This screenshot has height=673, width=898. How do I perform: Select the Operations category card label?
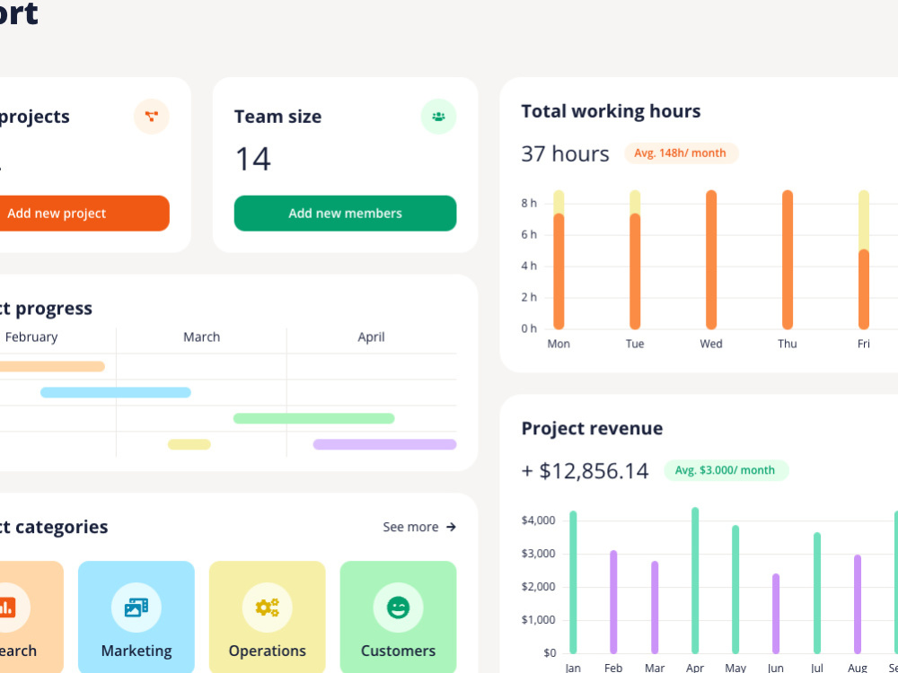point(268,651)
